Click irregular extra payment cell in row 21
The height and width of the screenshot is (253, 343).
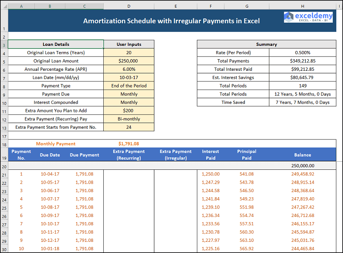coord(175,174)
